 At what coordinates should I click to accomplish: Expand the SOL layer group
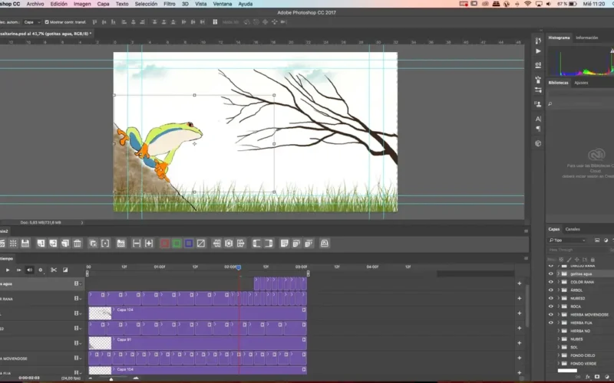tap(559, 348)
